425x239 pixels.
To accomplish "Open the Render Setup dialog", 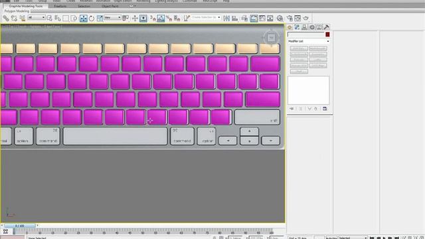I will 290,19.
